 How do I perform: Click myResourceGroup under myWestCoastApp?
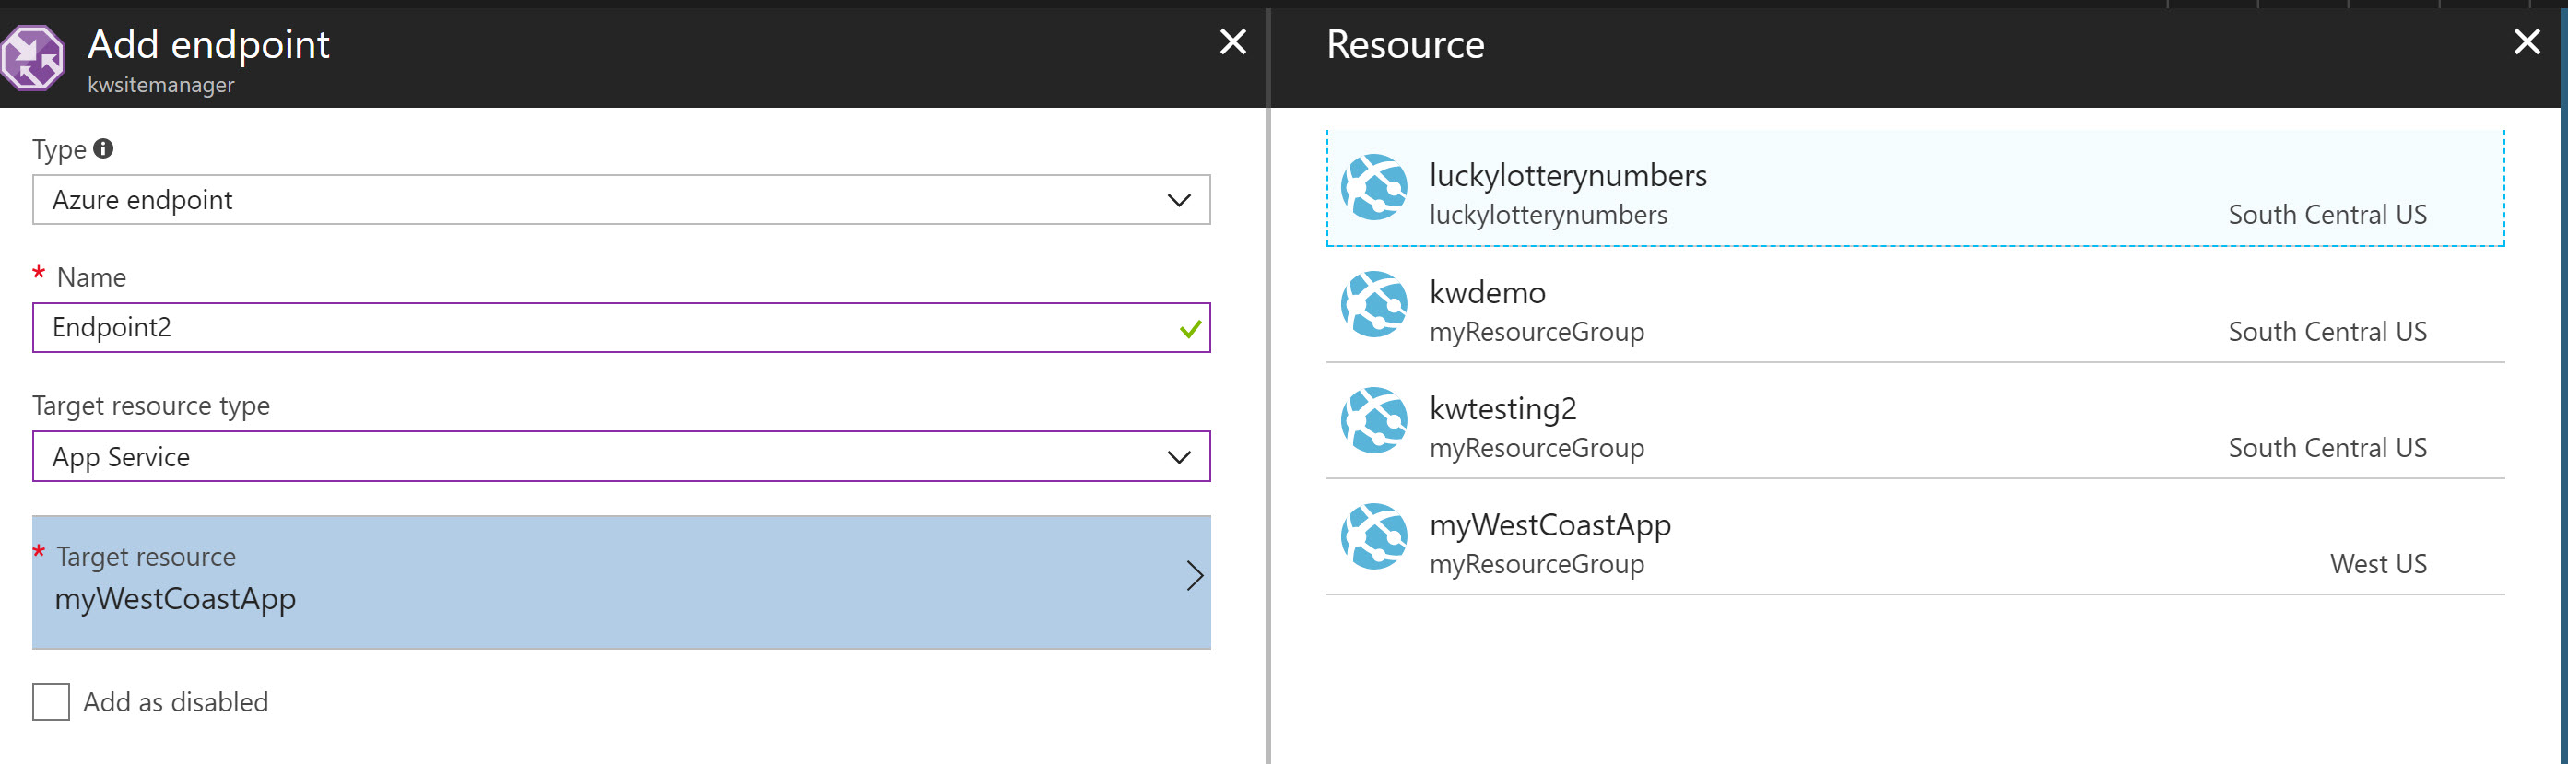[1537, 566]
